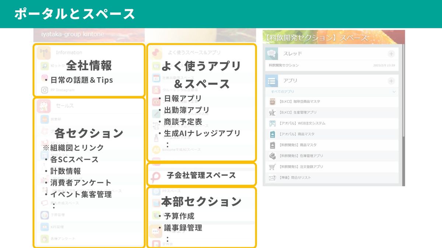Open 【アオバル】商品マスタ link
The width and height of the screenshot is (442, 248).
click(297, 134)
